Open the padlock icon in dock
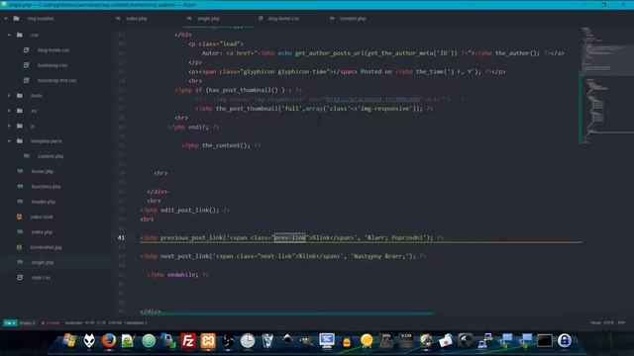The height and width of the screenshot is (356, 634). pyautogui.click(x=565, y=340)
